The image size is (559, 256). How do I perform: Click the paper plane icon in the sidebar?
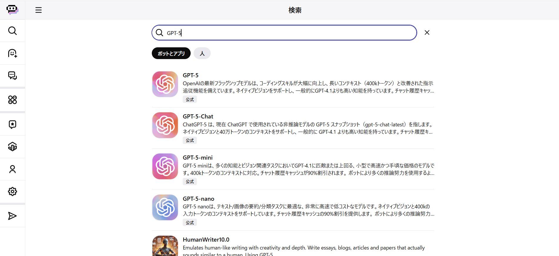point(12,216)
